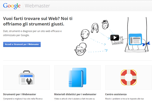Click the blue wrench held by the page character
This screenshot has width=152, height=101.
(x=146, y=44)
